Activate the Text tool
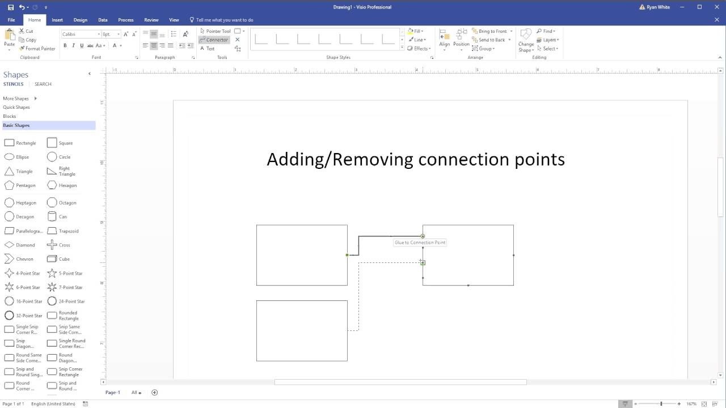The width and height of the screenshot is (726, 408). (x=207, y=49)
